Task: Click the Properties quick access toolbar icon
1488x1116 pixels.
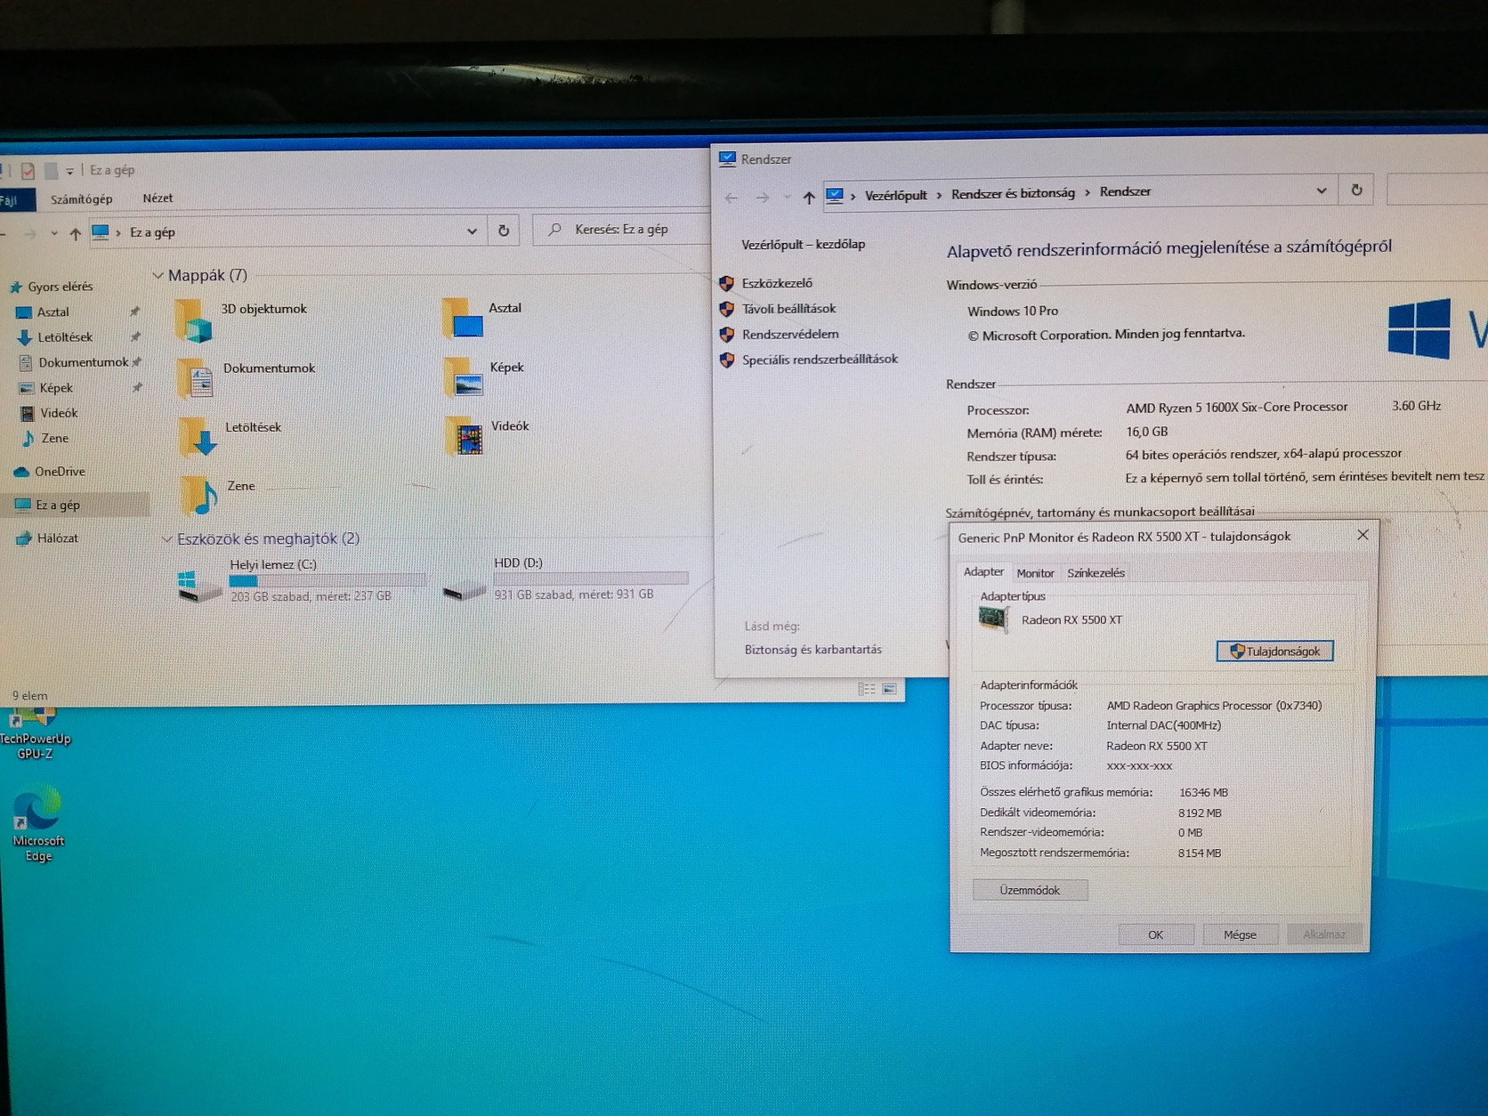Action: tap(28, 171)
